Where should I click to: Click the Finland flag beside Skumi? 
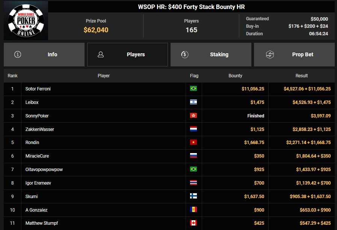193,197
